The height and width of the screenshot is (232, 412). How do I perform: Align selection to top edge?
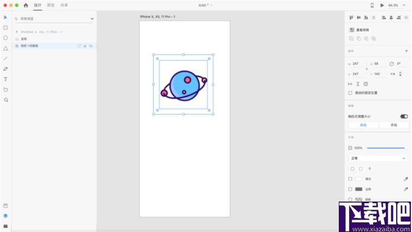351,17
